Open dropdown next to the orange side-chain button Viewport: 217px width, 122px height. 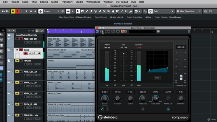click(126, 32)
